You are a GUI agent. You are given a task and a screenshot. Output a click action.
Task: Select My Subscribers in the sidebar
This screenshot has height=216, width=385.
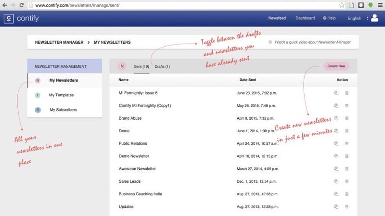pos(65,110)
